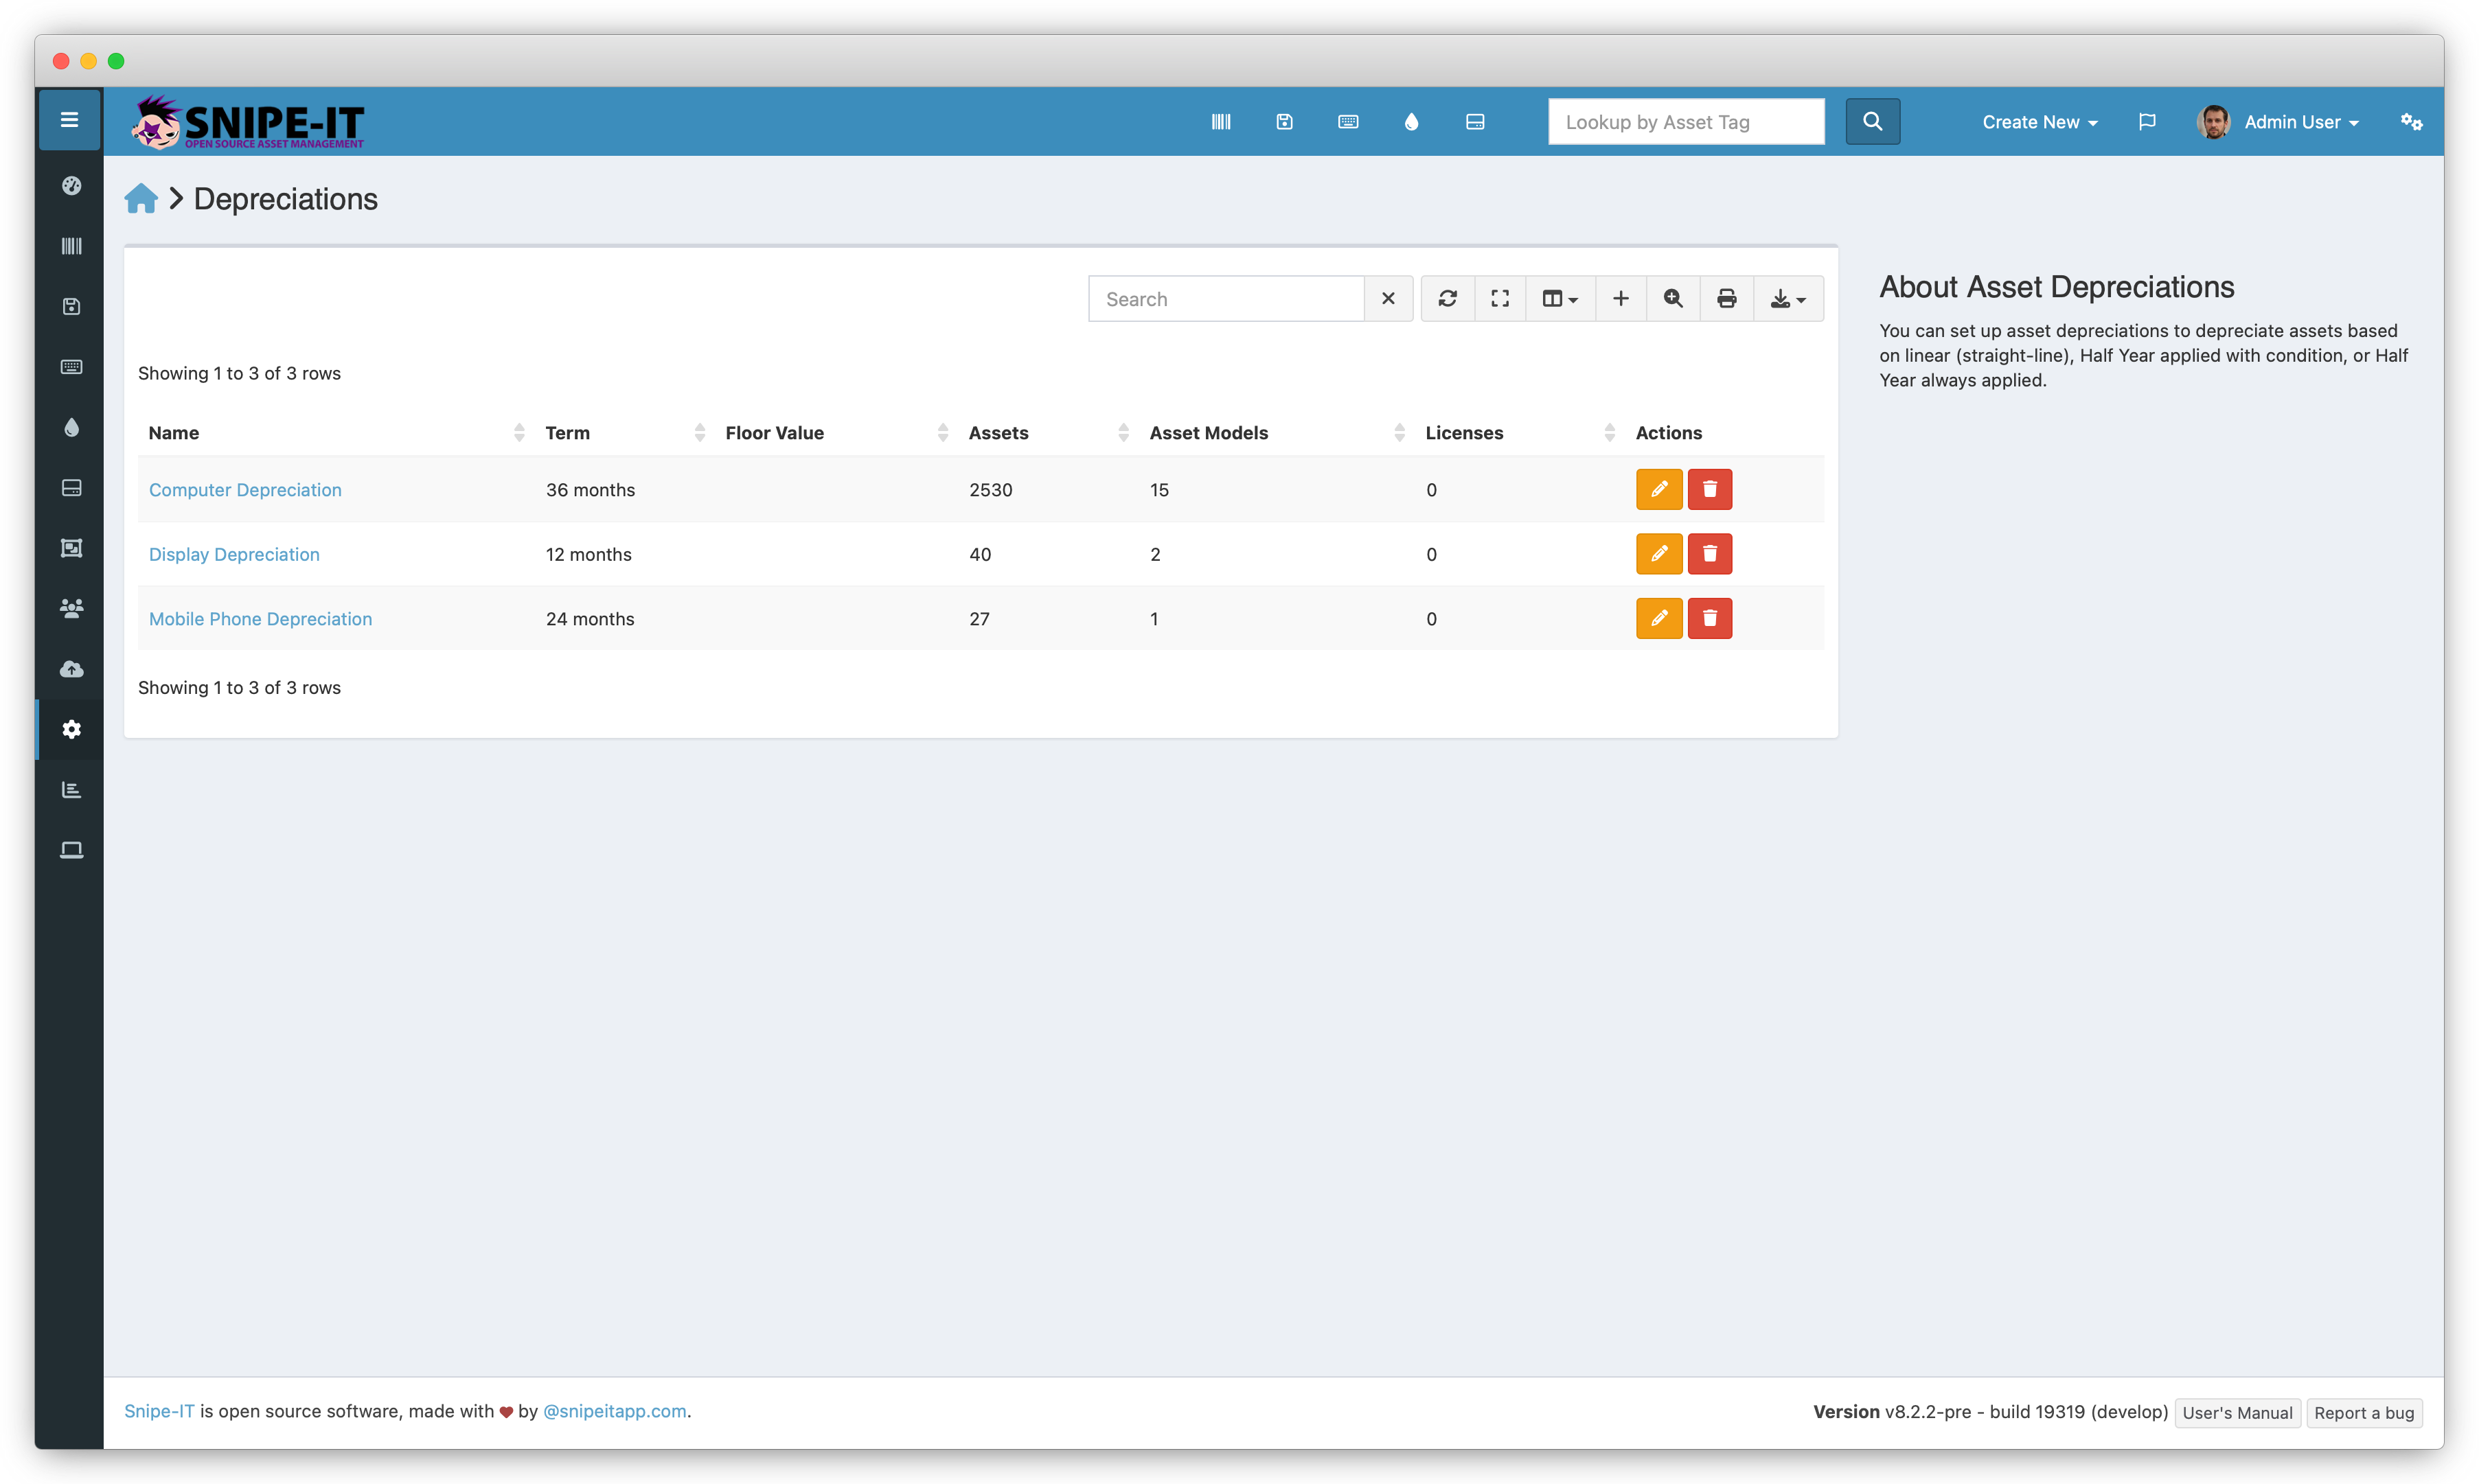Delete Mobile Phone Depreciation with trash button

coord(1710,618)
